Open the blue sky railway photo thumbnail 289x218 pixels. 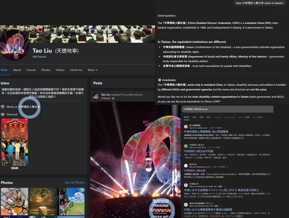click(x=71, y=201)
